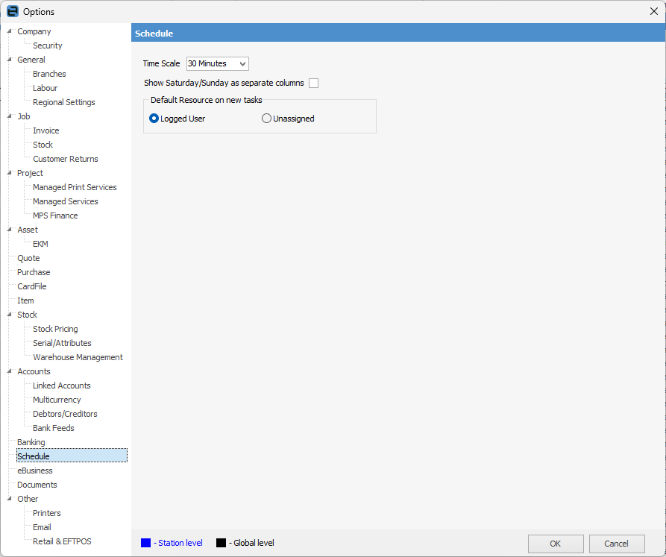Image resolution: width=666 pixels, height=557 pixels.
Task: Collapse the Company tree section
Action: click(9, 31)
